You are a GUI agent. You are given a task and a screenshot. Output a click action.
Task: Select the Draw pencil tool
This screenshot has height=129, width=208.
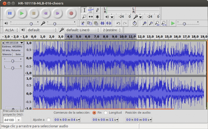tap(97, 10)
